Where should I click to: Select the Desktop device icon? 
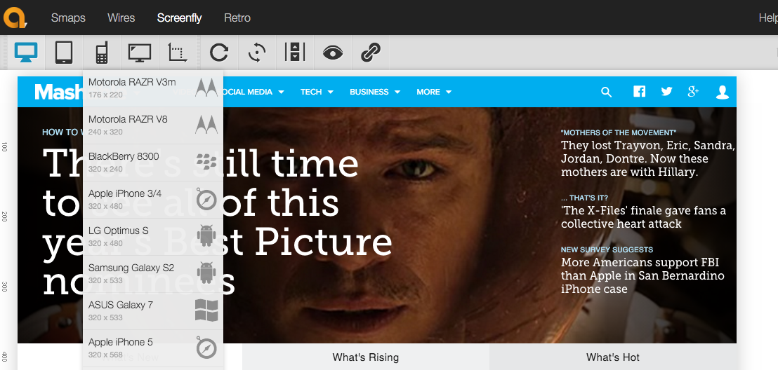coord(26,52)
